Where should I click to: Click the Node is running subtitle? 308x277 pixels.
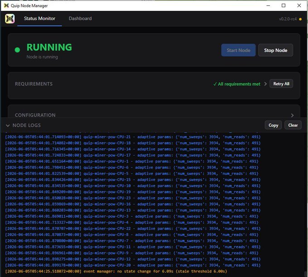pyautogui.click(x=42, y=57)
